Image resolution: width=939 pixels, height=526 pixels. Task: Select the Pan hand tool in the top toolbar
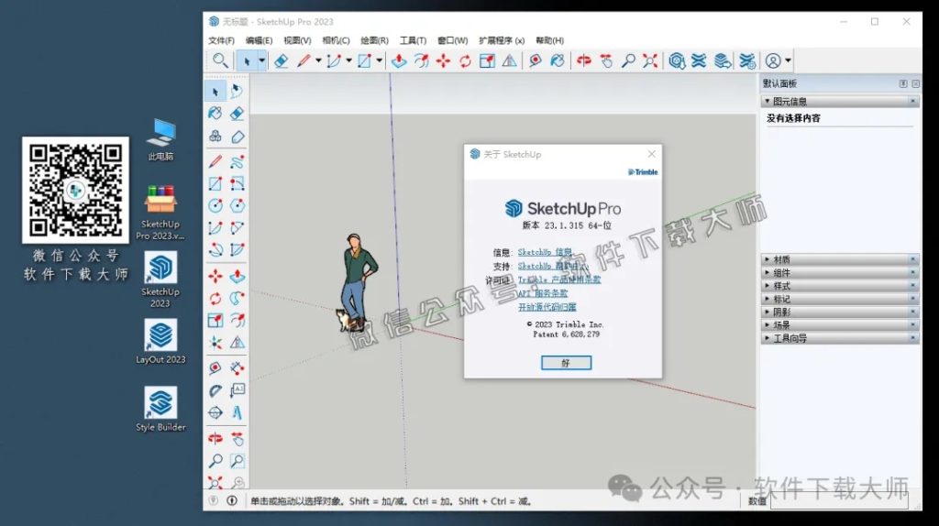click(x=606, y=60)
